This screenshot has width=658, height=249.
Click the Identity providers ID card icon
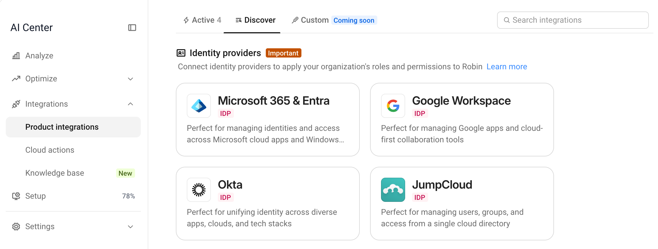(181, 53)
